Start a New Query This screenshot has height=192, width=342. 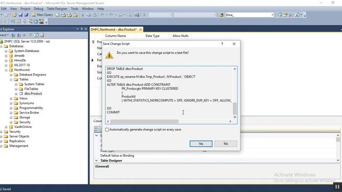pyautogui.click(x=43, y=15)
